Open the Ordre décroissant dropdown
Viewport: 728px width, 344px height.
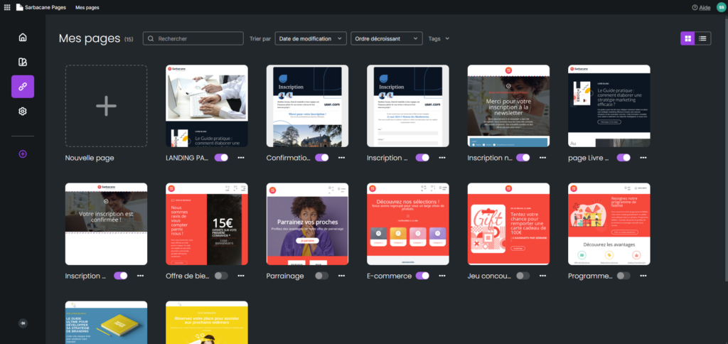tap(387, 38)
